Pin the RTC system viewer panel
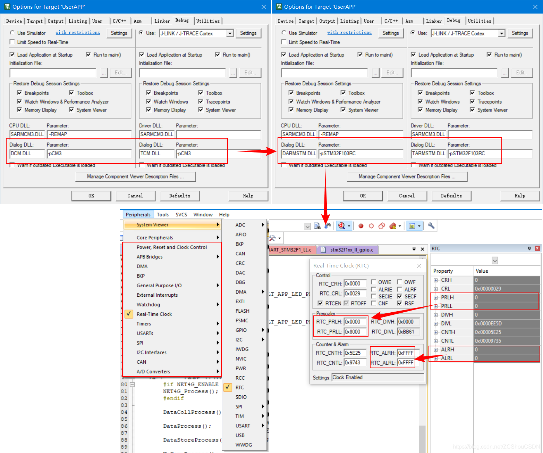 click(x=529, y=248)
